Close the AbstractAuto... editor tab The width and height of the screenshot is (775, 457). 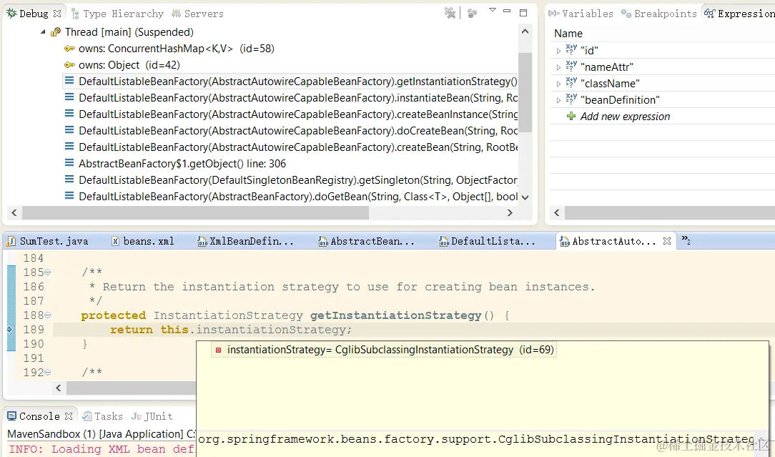click(667, 241)
